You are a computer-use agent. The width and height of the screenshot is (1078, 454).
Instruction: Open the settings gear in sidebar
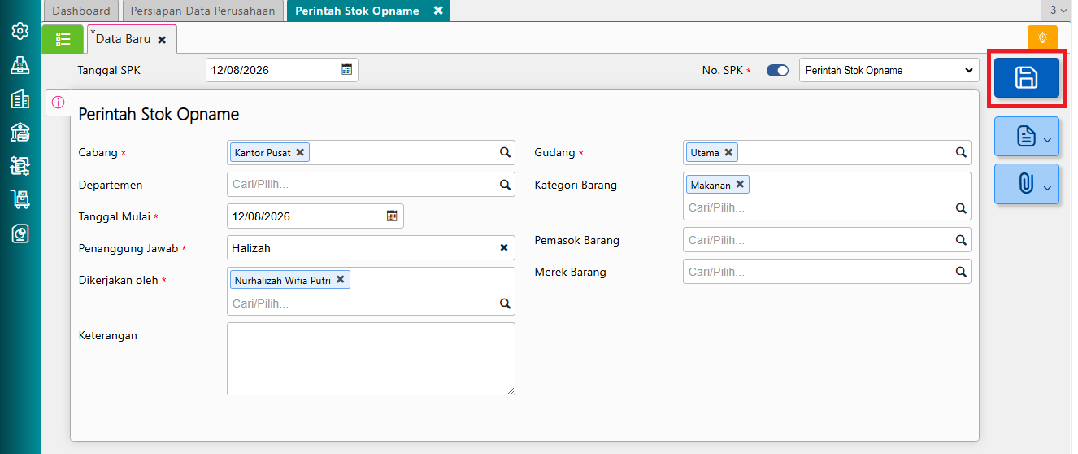click(20, 32)
